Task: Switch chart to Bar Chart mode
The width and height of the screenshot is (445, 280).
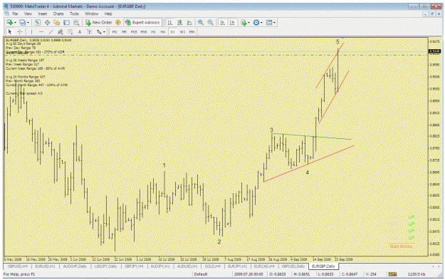Action: tap(170, 22)
